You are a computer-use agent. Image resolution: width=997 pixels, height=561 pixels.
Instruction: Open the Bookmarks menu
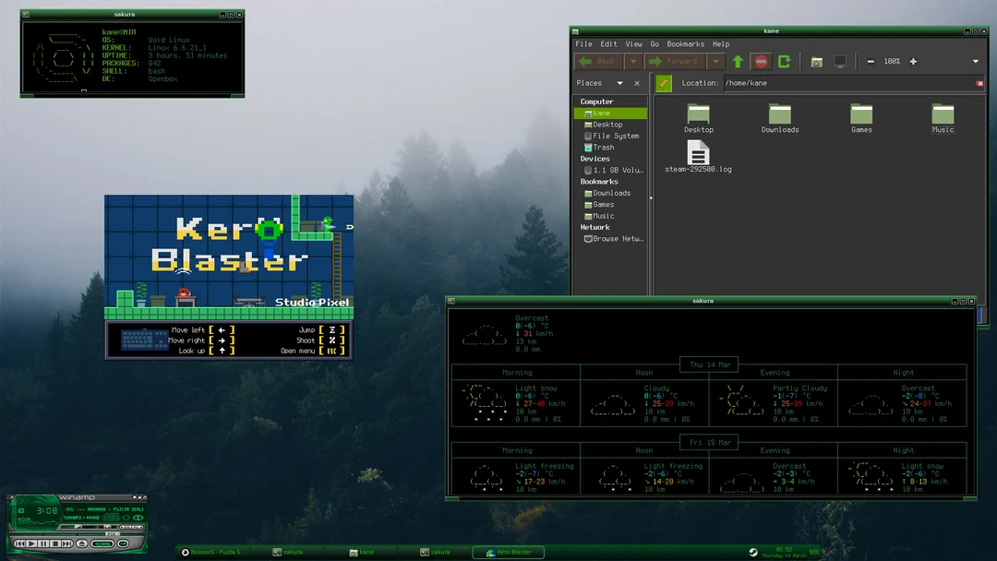[x=684, y=43]
